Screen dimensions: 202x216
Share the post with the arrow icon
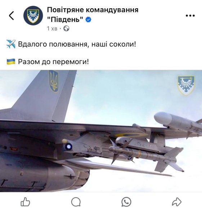point(177,202)
